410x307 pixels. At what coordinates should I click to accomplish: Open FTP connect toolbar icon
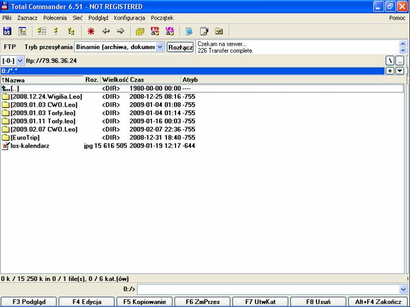click(x=155, y=31)
